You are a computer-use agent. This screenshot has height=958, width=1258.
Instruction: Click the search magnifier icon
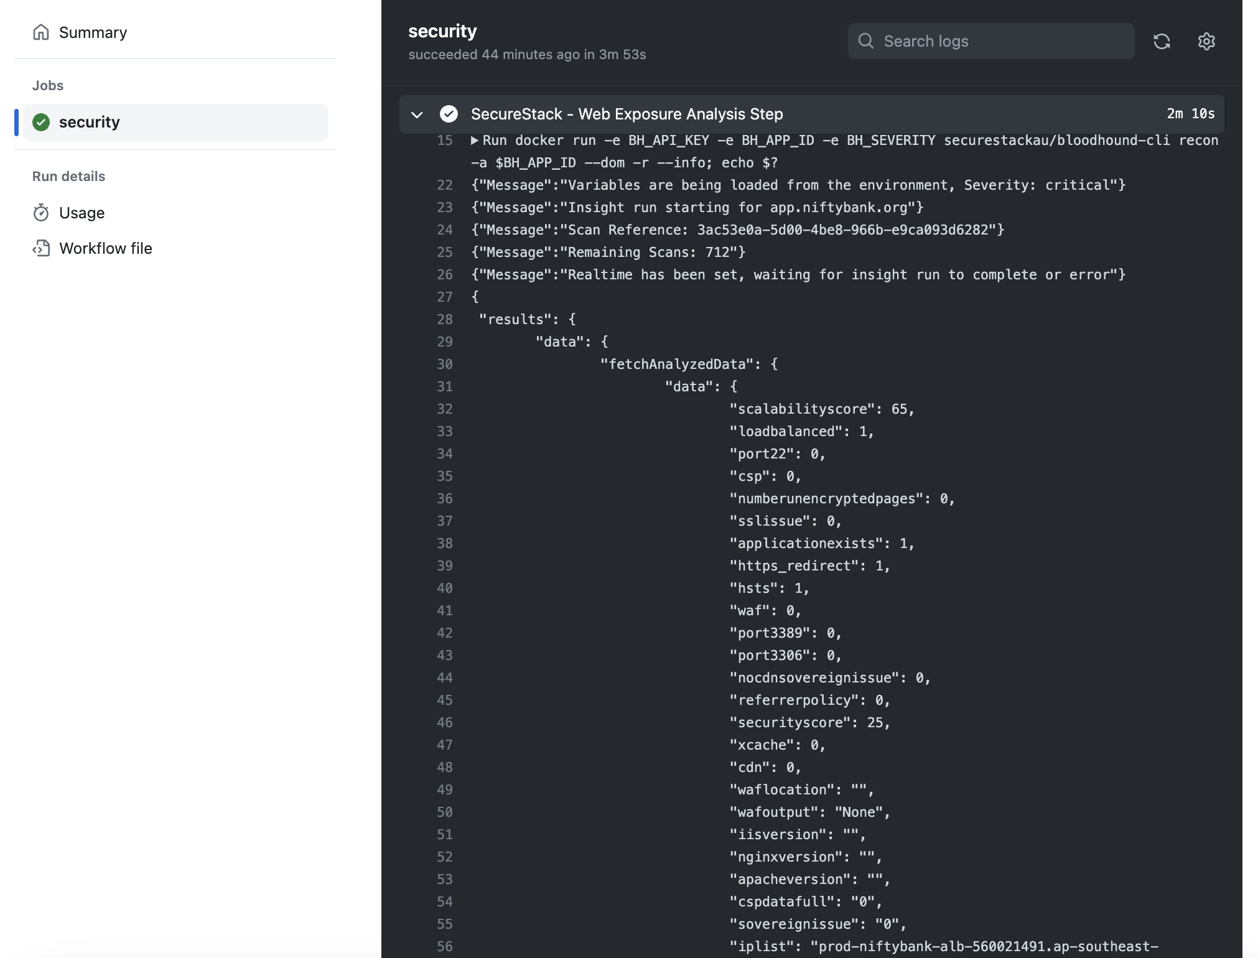tap(865, 41)
